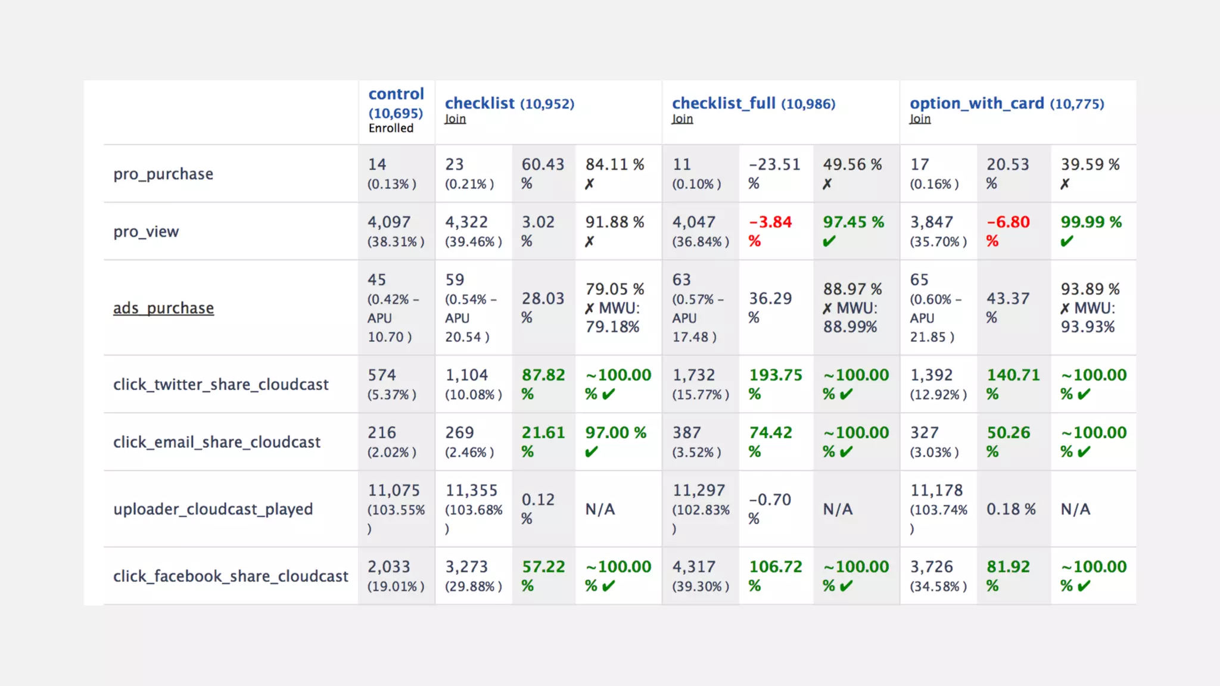
Task: Click the option_with_card variant title
Action: 977,103
